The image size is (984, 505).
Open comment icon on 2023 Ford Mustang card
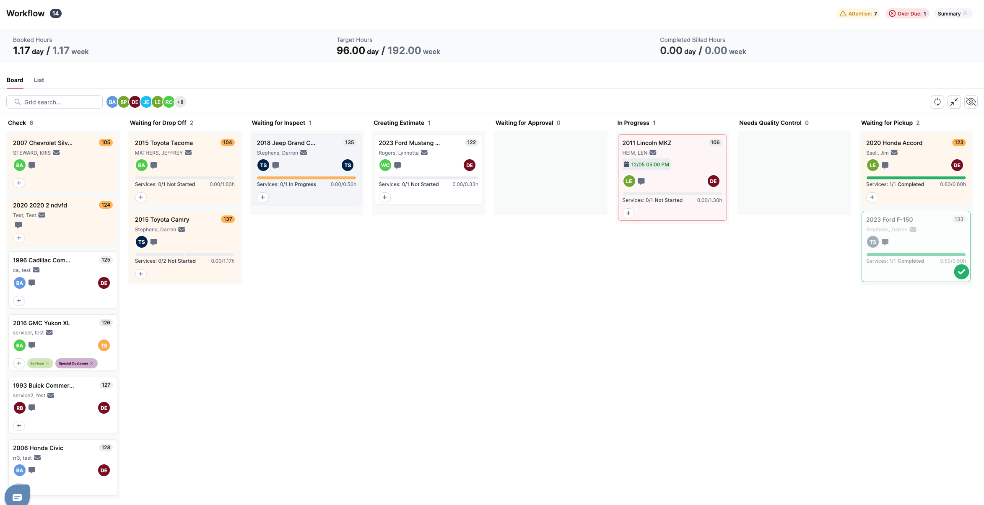click(397, 165)
